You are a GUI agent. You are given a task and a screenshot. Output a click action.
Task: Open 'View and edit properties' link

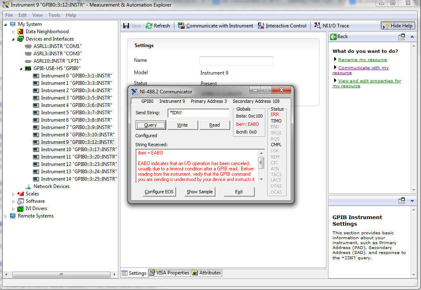pos(367,83)
